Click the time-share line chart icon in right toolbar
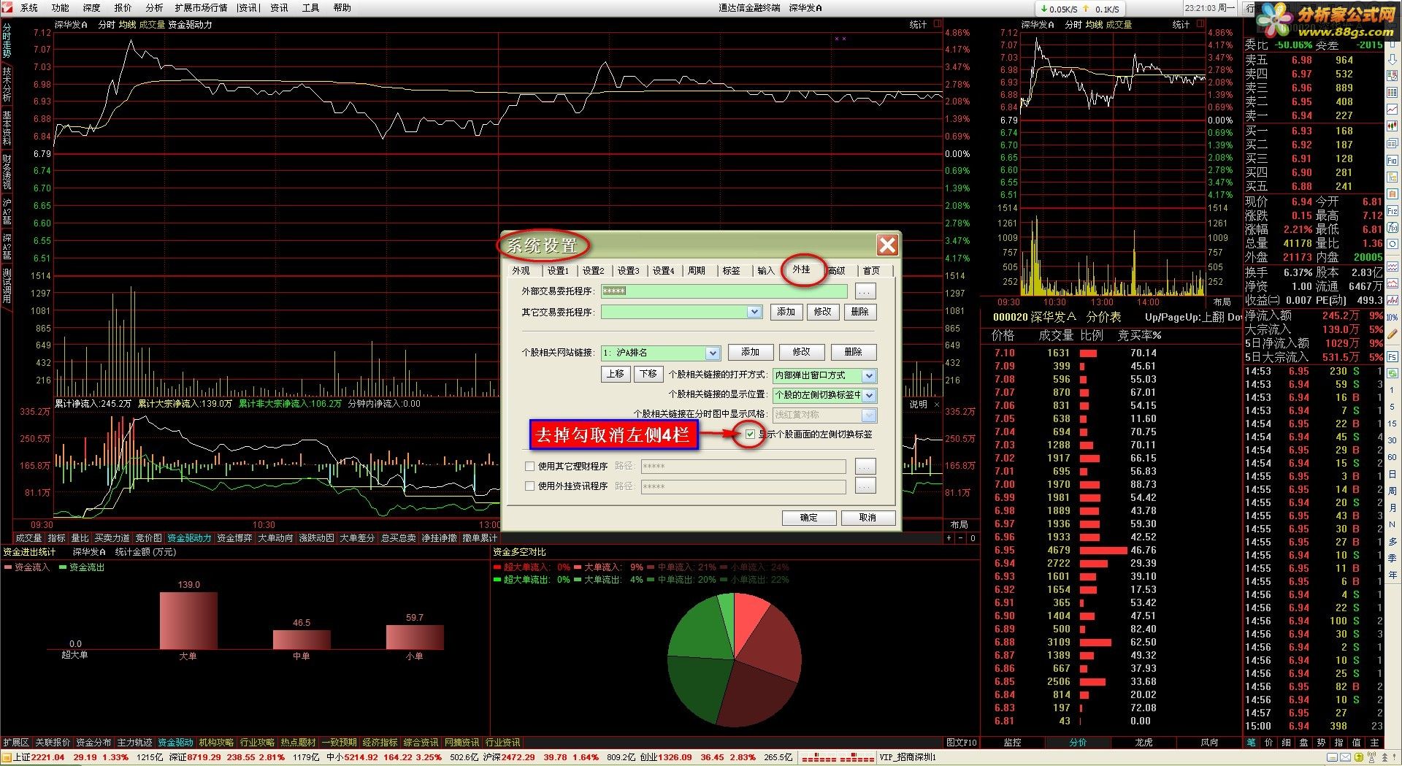Screen dimensions: 1402x766 [1393, 108]
